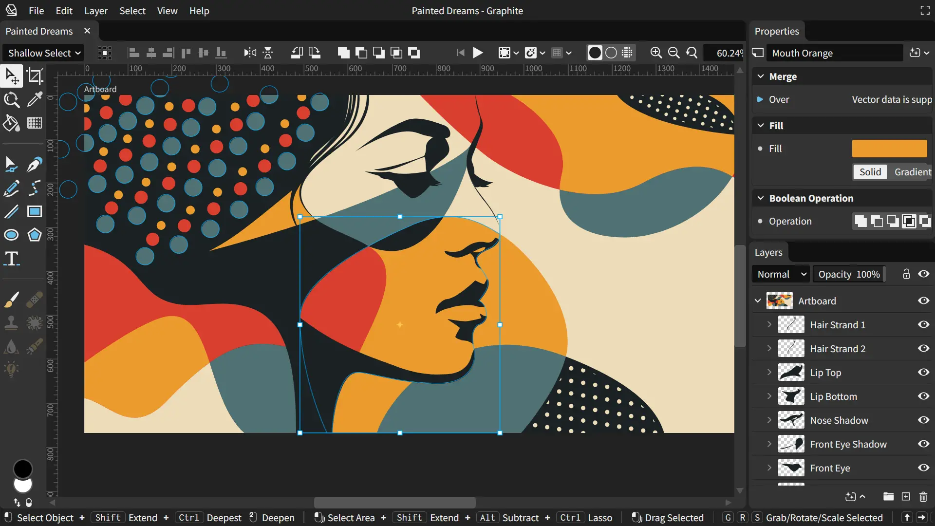Add a new layer with plus icon
This screenshot has width=935, height=526.
[x=906, y=496]
